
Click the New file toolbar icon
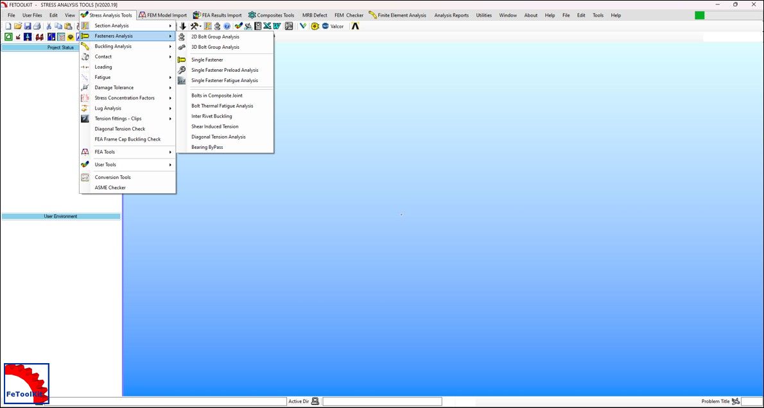coord(8,26)
